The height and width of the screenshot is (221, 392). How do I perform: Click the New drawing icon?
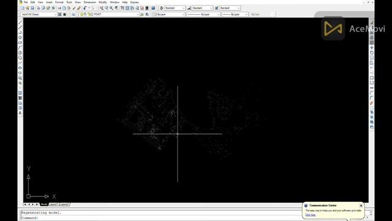tap(23, 8)
